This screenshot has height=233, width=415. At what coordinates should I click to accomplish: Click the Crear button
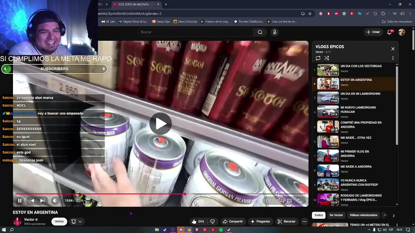pos(373,32)
